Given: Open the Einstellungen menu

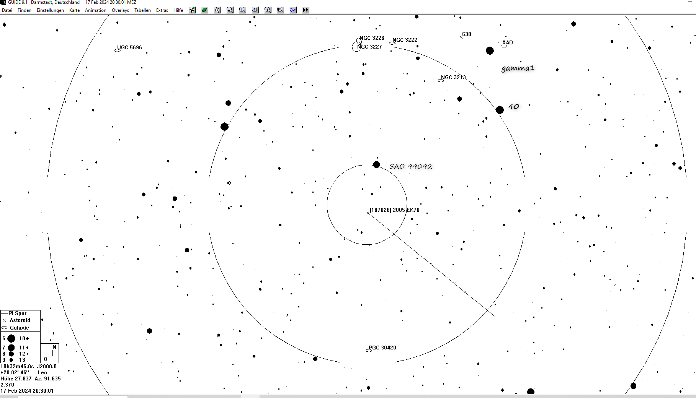Looking at the screenshot, I should tap(50, 10).
